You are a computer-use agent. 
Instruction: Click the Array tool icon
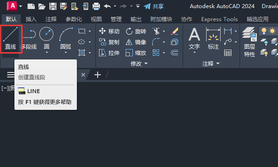(156, 53)
